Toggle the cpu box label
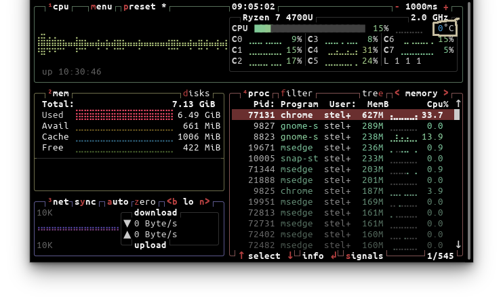This screenshot has height=303, width=503. (x=59, y=7)
